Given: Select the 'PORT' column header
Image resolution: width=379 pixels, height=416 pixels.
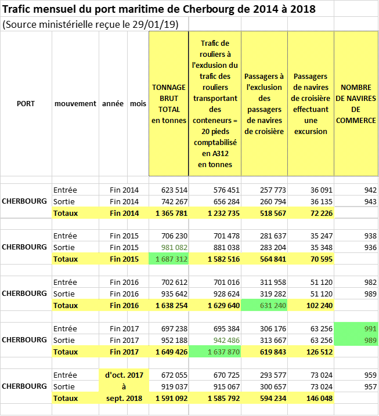Looking at the screenshot, I should 26,103.
